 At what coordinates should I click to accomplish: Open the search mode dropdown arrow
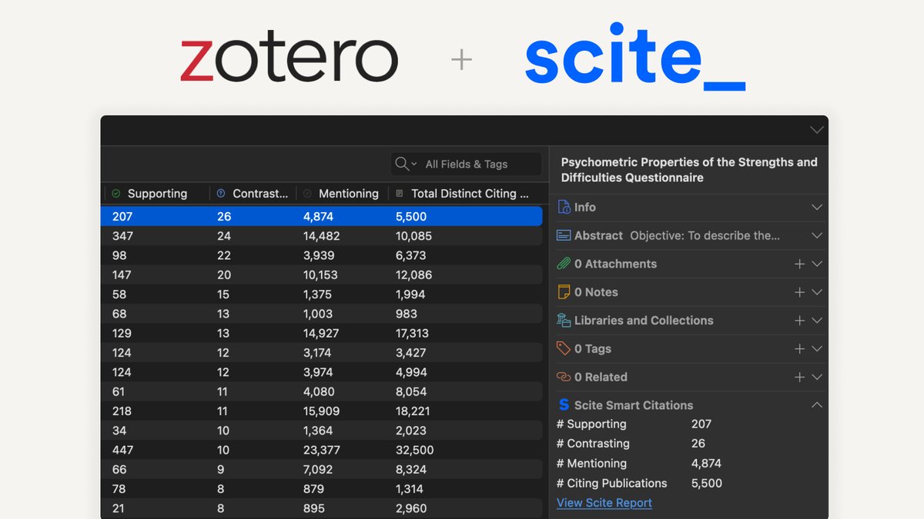tap(414, 164)
